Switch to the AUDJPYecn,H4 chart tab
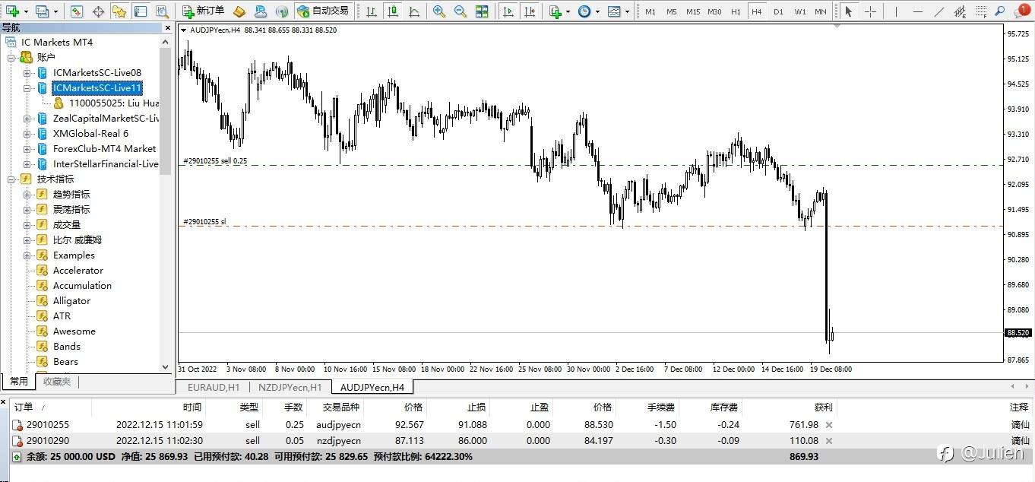This screenshot has height=482, width=1035. point(372,387)
